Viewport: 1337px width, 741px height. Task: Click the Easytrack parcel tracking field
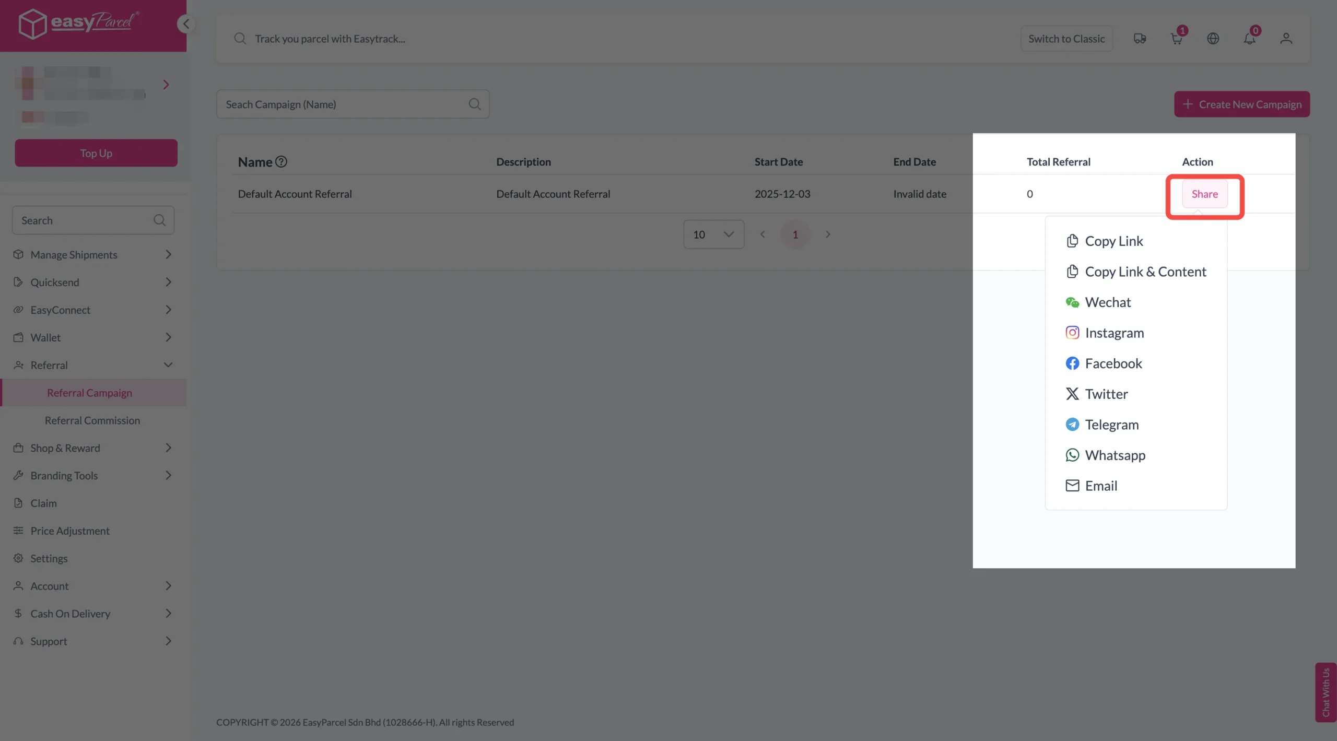pyautogui.click(x=574, y=39)
